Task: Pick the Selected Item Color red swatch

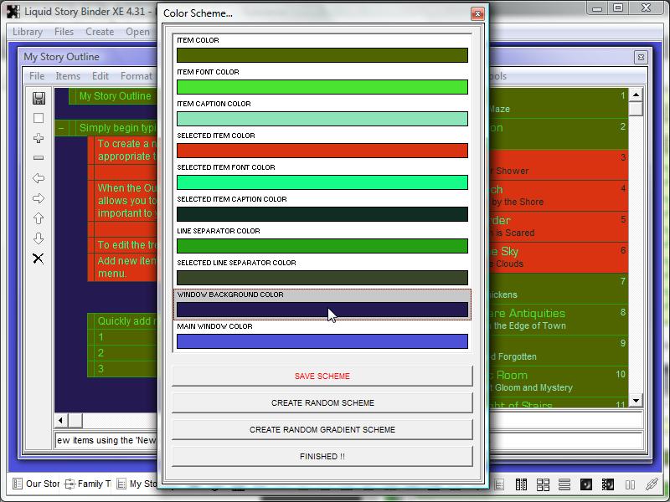Action: pyautogui.click(x=322, y=151)
